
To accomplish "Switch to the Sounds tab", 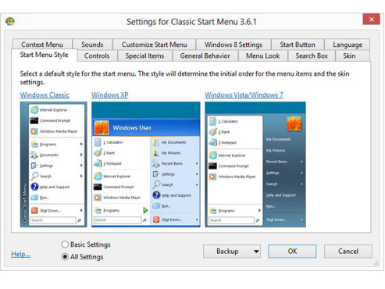I will click(x=92, y=45).
